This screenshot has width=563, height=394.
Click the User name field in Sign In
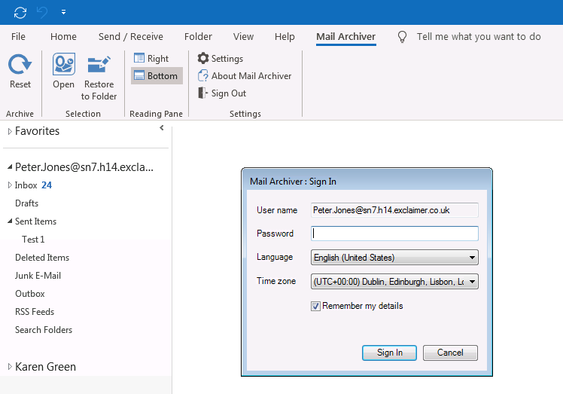[394, 210]
